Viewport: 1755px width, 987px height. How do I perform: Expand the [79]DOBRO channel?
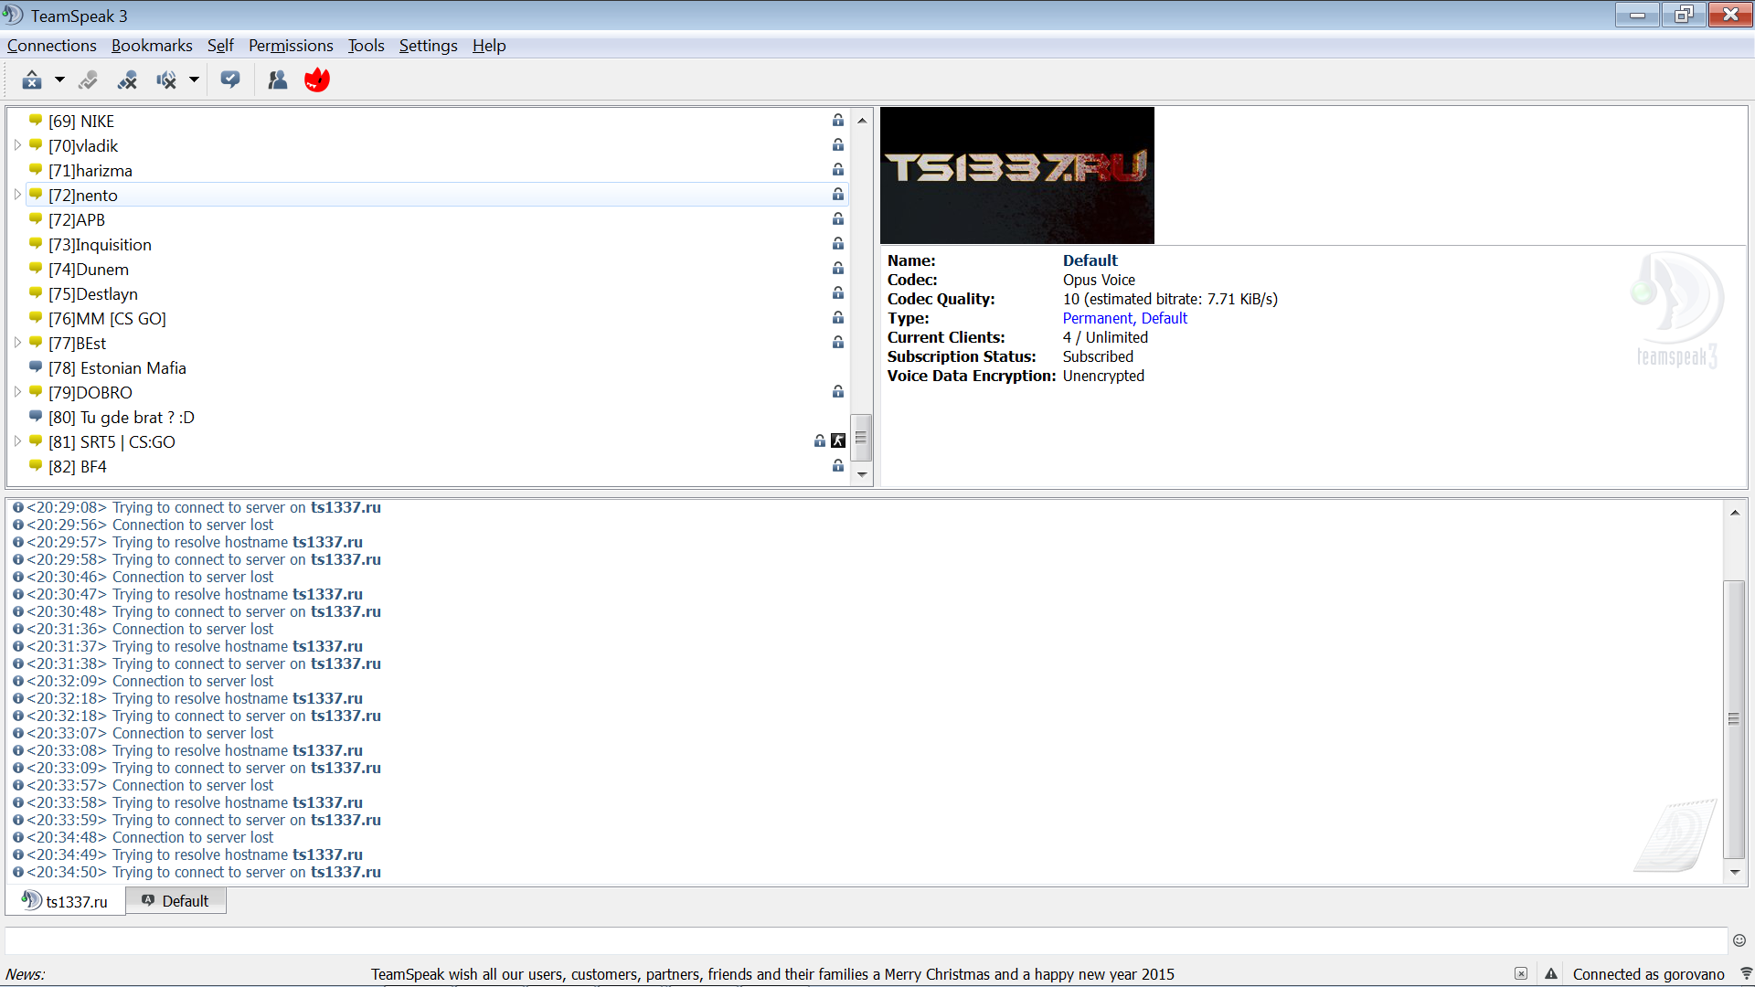pos(17,392)
